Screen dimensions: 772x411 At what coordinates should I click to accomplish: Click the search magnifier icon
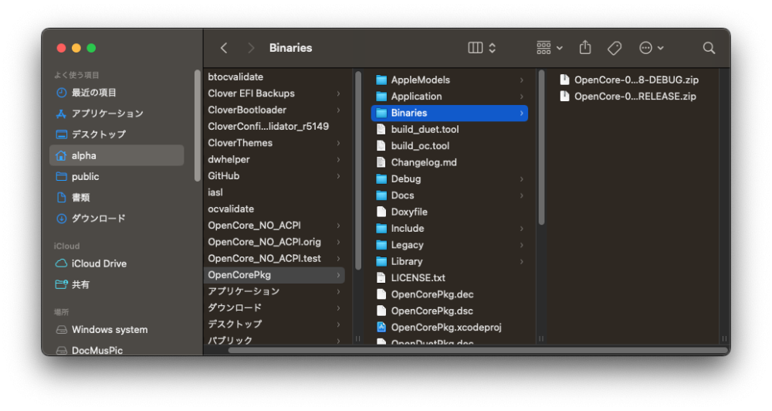pos(709,48)
